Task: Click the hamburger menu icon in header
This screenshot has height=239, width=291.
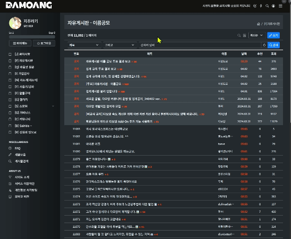Action: coord(280,6)
